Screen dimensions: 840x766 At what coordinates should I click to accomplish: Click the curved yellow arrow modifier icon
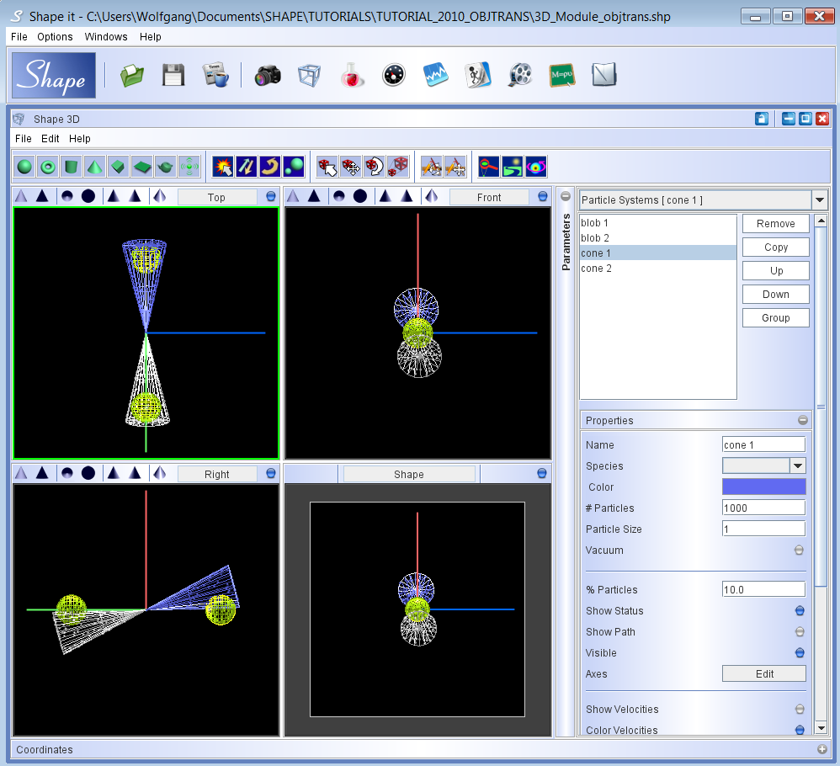(x=270, y=167)
